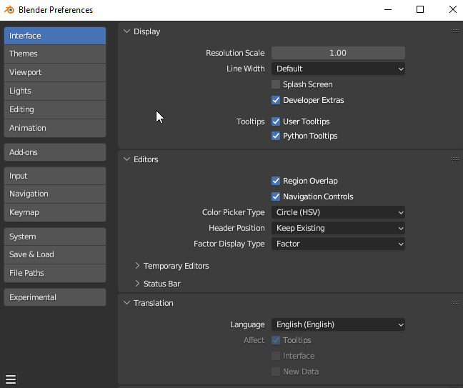
Task: Uncheck Region Overlap
Action: (x=276, y=181)
